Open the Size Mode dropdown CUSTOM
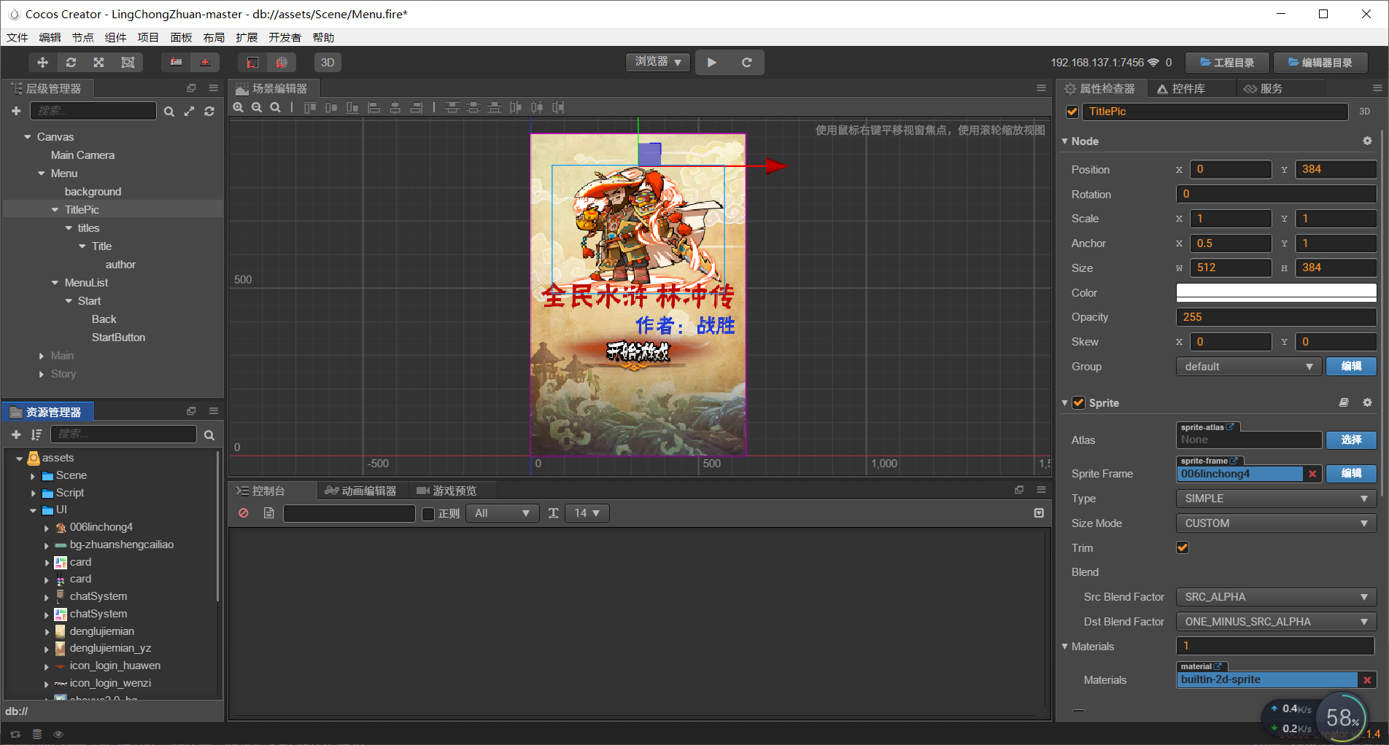 coord(1276,523)
